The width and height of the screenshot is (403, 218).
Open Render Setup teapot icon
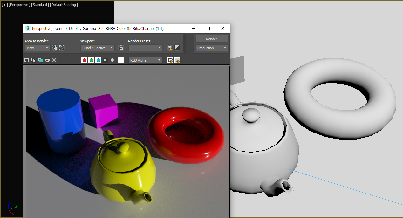[x=170, y=48]
